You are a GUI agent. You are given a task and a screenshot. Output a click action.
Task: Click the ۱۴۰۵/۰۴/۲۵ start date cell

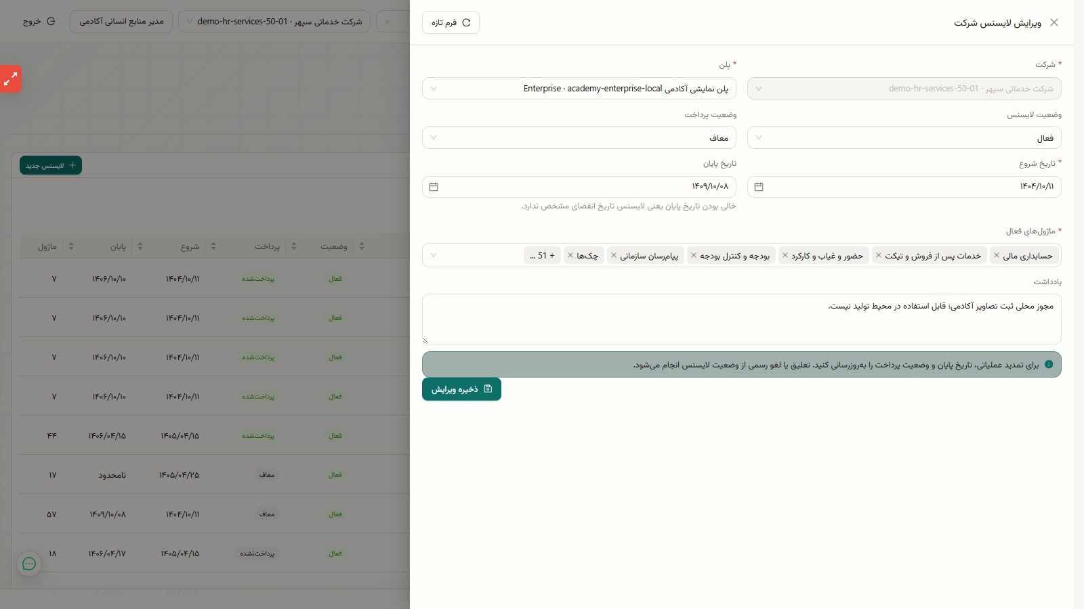click(180, 475)
